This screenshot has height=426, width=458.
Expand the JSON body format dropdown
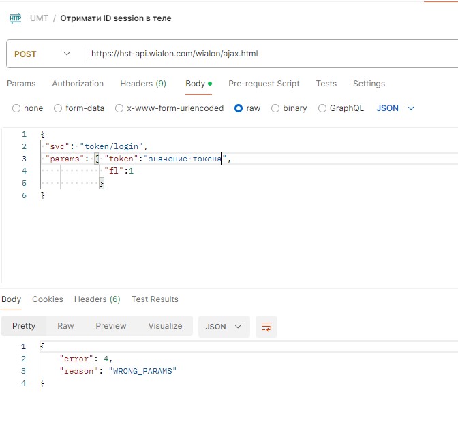click(395, 108)
